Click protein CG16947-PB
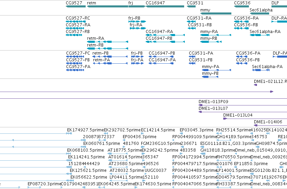 click(161, 57)
